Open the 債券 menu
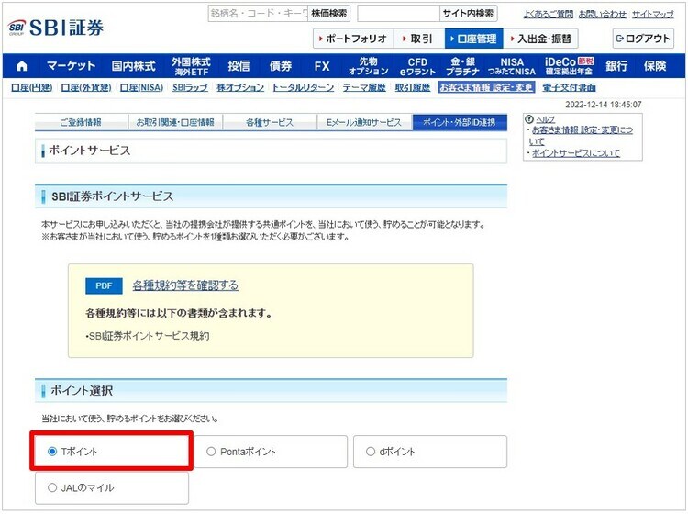Screen dimensions: 688x514 coord(281,66)
